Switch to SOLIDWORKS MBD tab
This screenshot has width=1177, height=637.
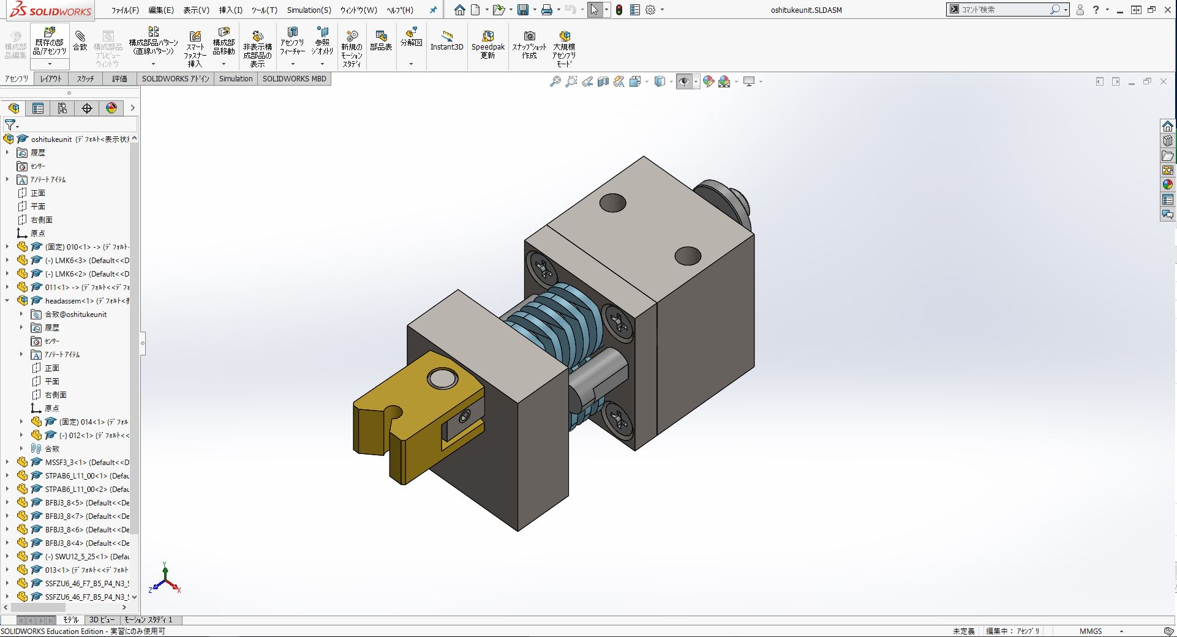(295, 79)
